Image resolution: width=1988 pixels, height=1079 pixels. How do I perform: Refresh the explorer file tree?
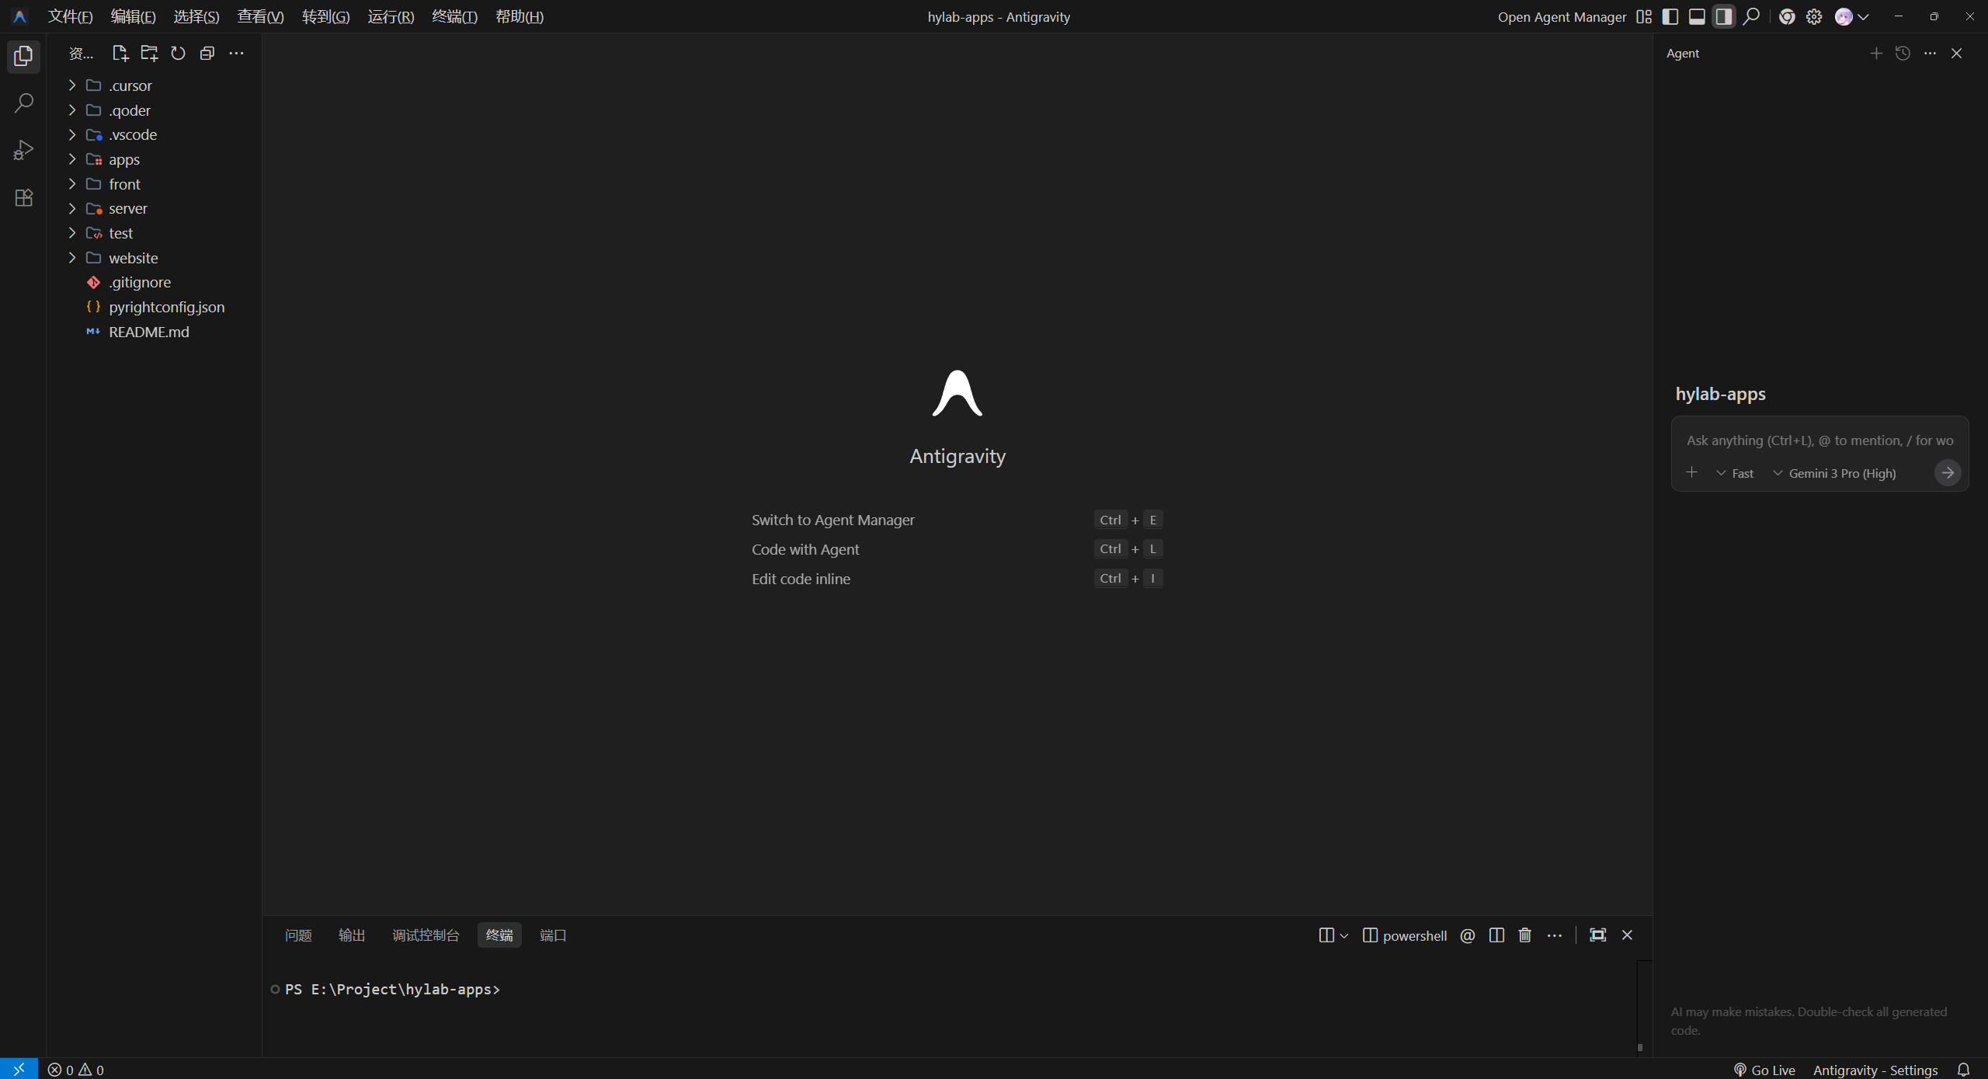178,53
